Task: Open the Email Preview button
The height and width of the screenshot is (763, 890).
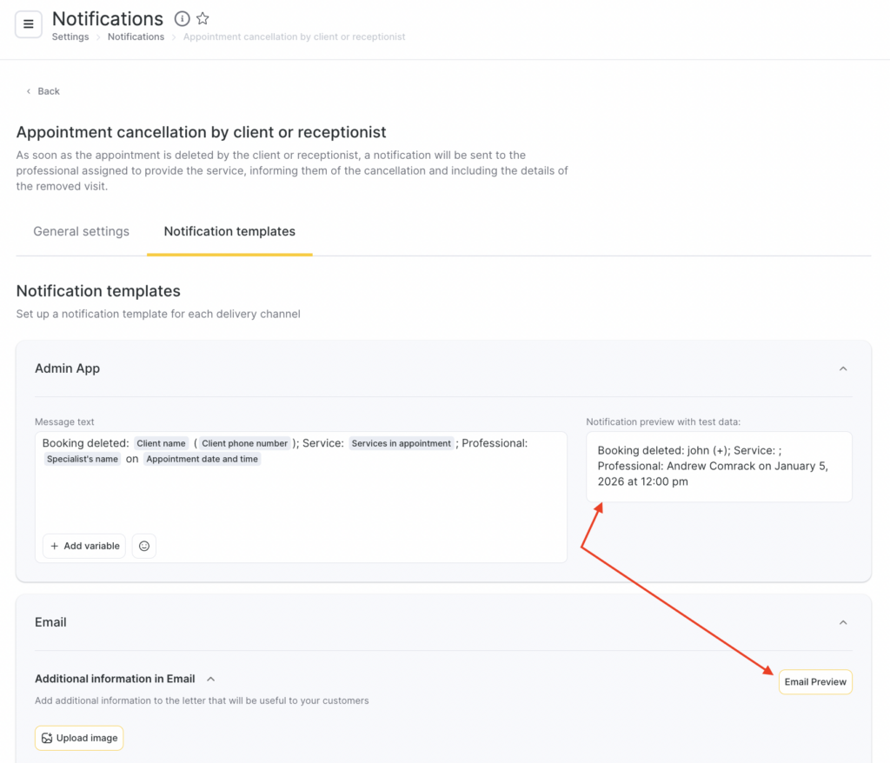Action: tap(815, 682)
